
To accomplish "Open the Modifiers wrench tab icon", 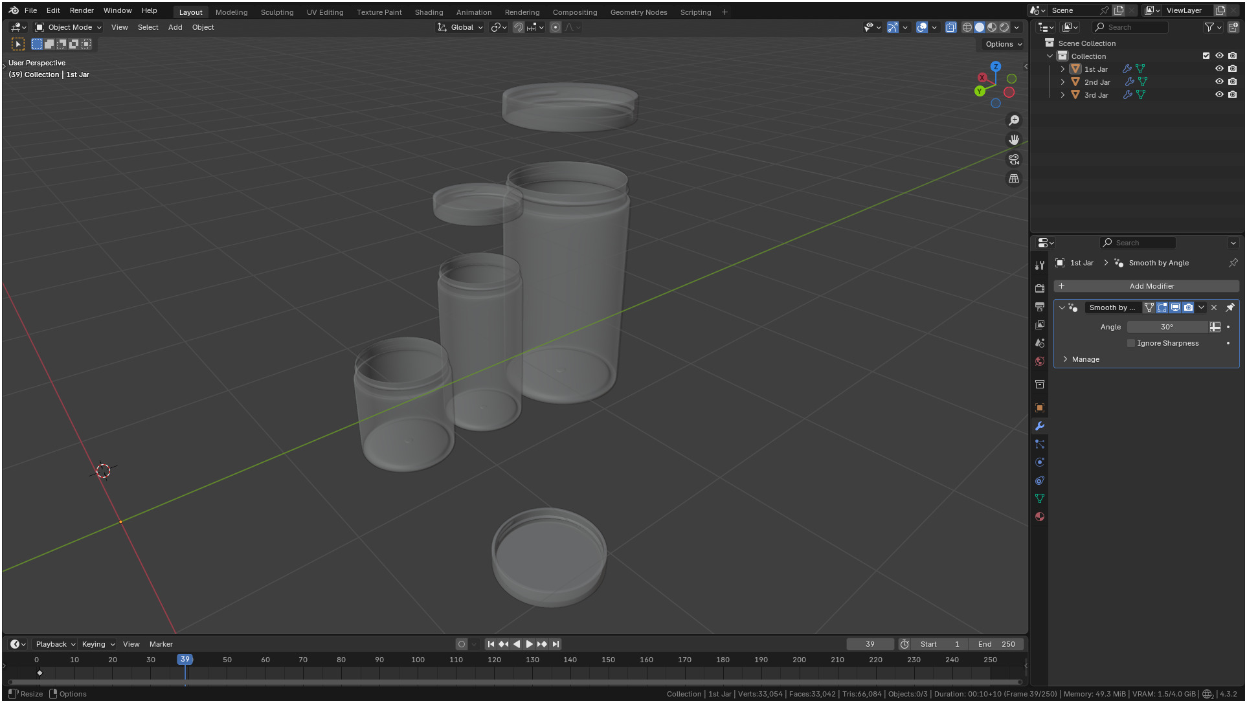I will click(x=1040, y=426).
